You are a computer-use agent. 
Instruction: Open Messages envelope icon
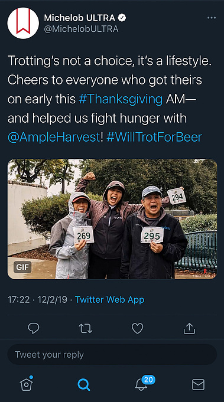pos(199,384)
